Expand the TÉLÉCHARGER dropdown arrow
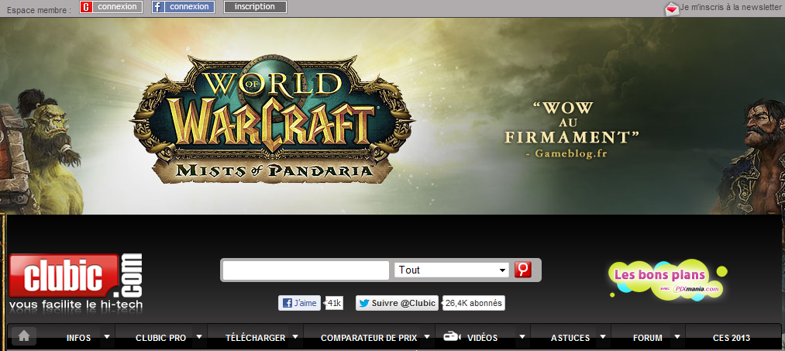Viewport: 785px width, 351px height. [295, 336]
